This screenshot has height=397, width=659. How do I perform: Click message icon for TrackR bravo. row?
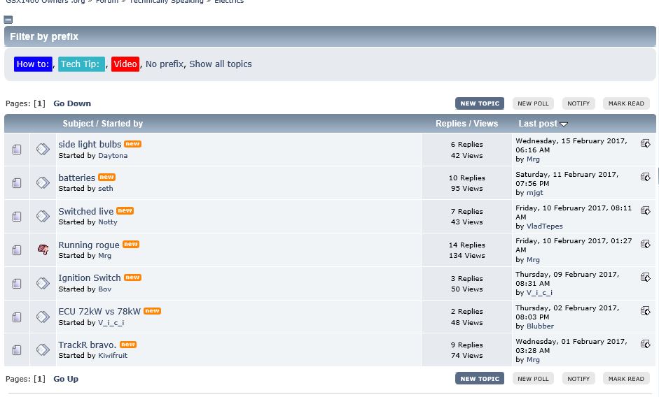click(x=43, y=349)
